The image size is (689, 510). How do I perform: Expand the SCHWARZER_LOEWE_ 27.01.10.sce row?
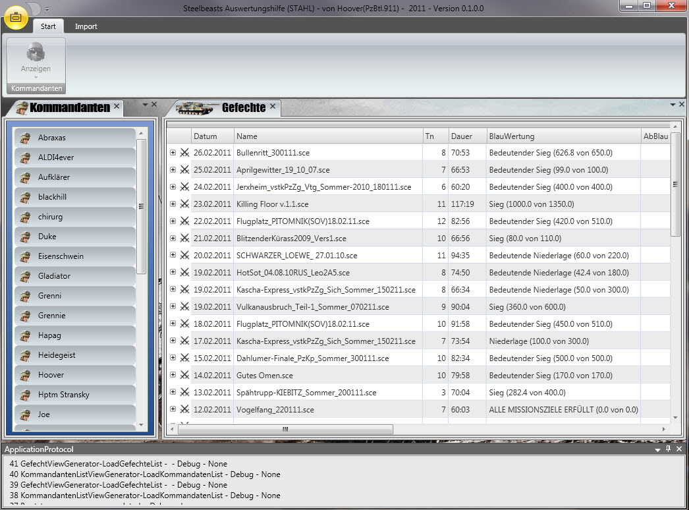[173, 256]
